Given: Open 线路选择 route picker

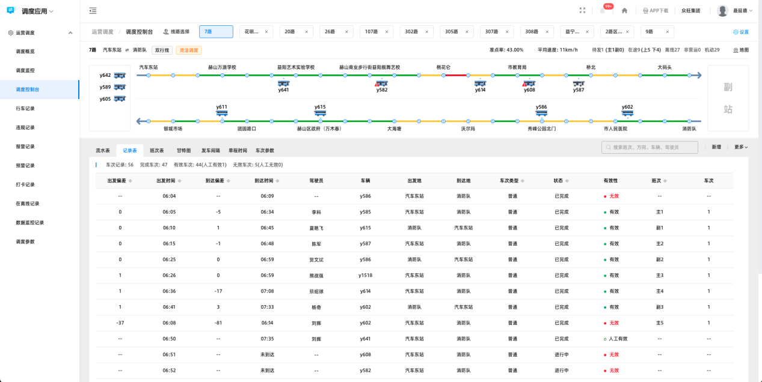Looking at the screenshot, I should 176,32.
